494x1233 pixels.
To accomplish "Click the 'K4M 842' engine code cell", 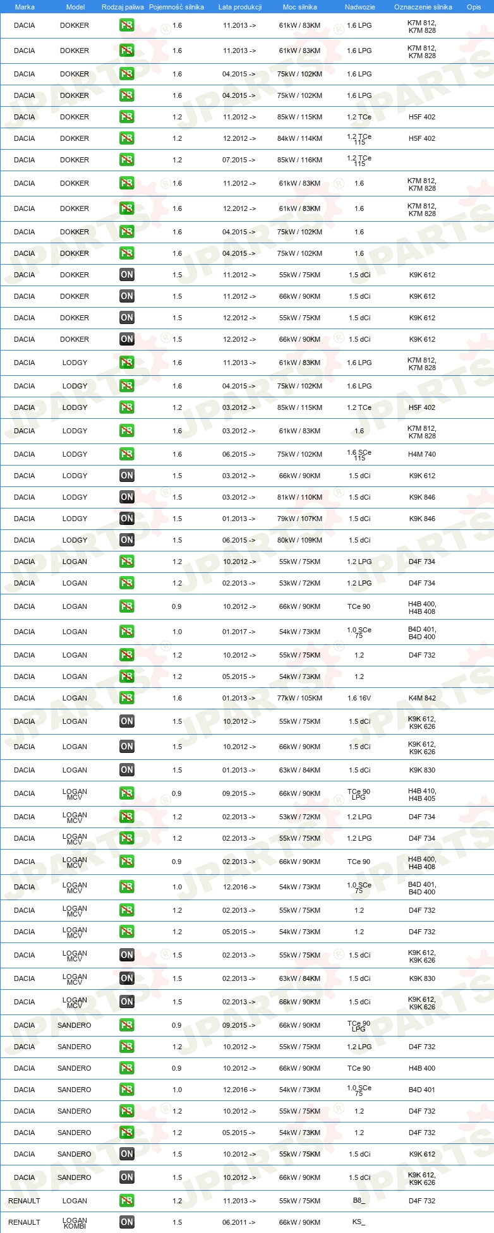I will [422, 698].
